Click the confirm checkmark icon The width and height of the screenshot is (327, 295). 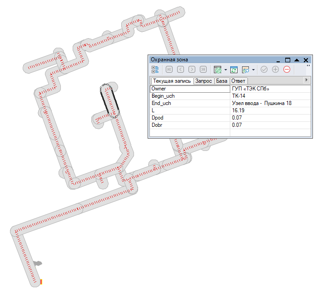pyautogui.click(x=264, y=70)
